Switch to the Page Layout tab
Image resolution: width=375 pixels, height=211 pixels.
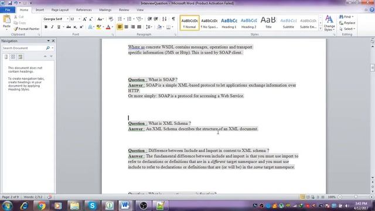(x=60, y=10)
